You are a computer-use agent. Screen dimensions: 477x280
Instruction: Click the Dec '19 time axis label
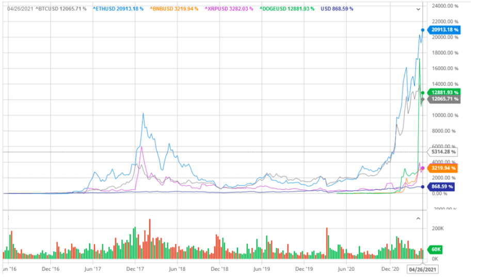click(x=304, y=269)
